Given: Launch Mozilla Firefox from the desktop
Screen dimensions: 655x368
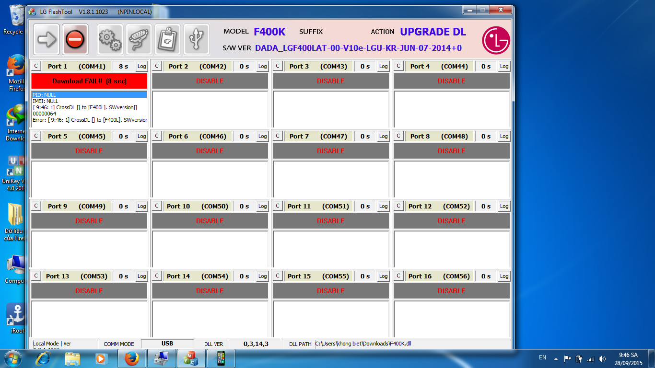Looking at the screenshot, I should (x=16, y=73).
